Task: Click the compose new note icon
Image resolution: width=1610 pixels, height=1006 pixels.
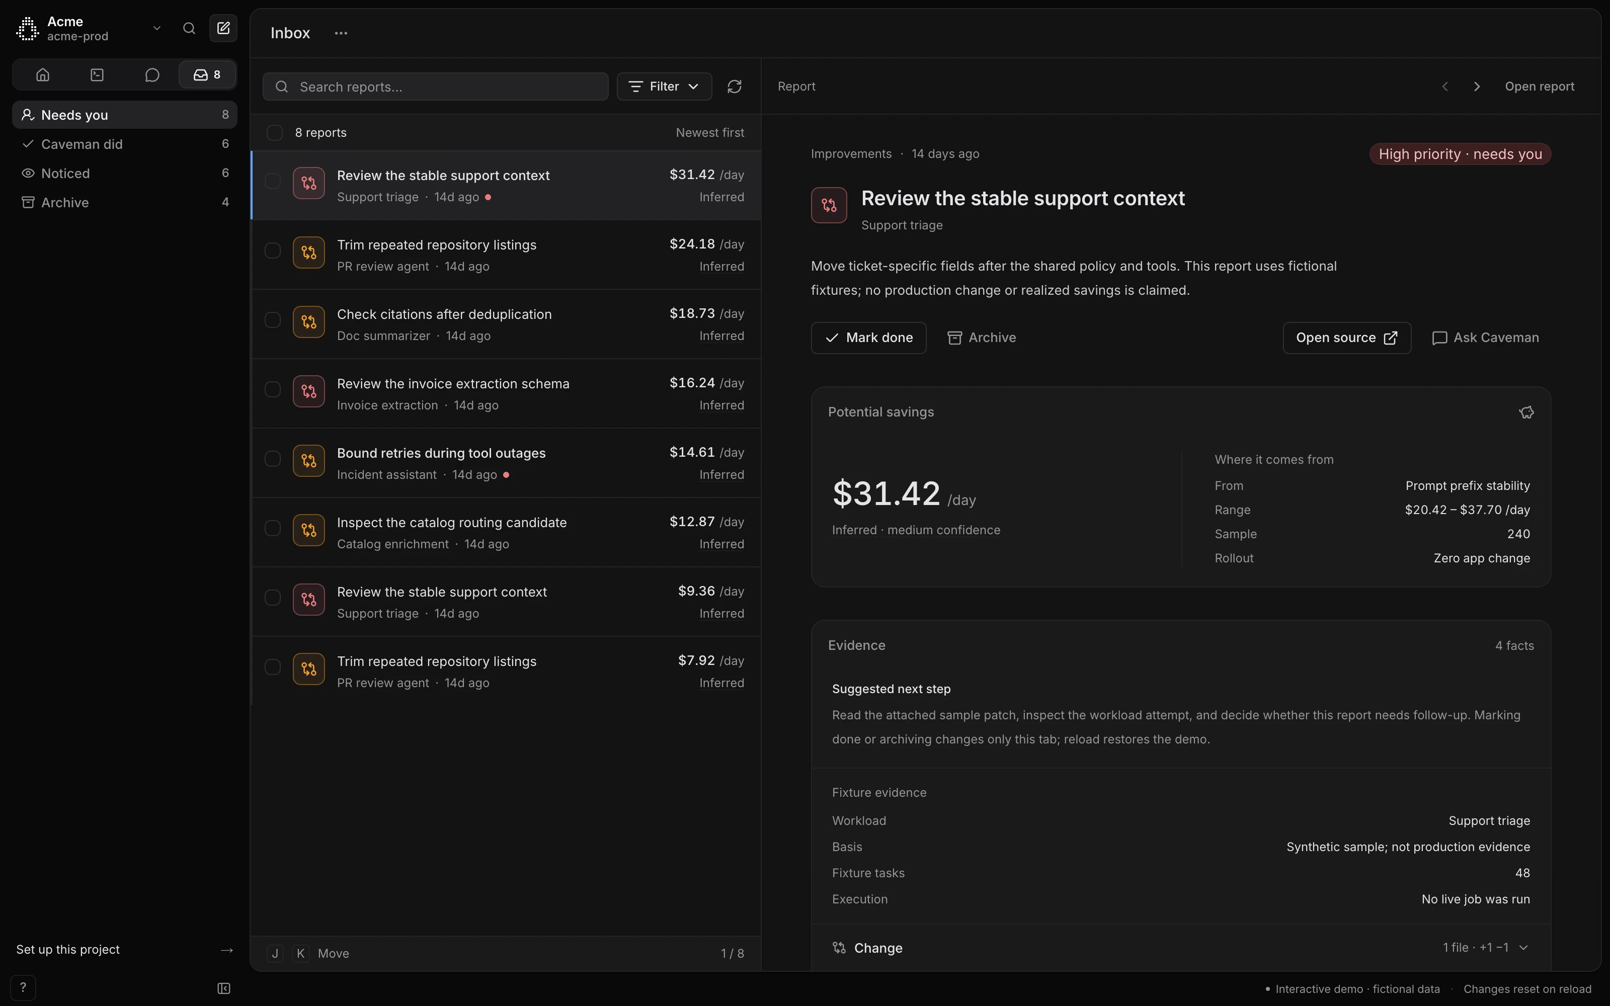Action: 223,28
